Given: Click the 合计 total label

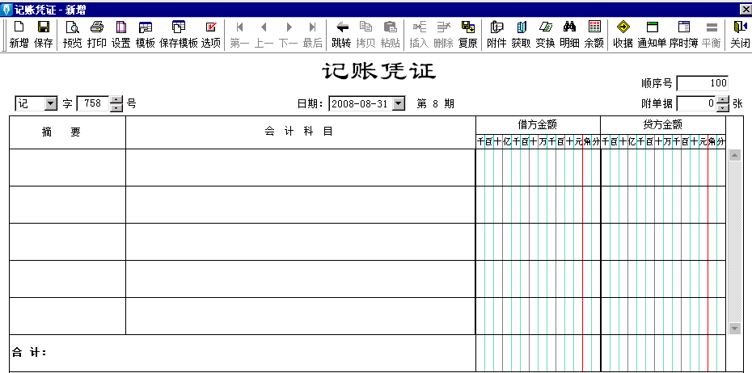Looking at the screenshot, I should (29, 353).
